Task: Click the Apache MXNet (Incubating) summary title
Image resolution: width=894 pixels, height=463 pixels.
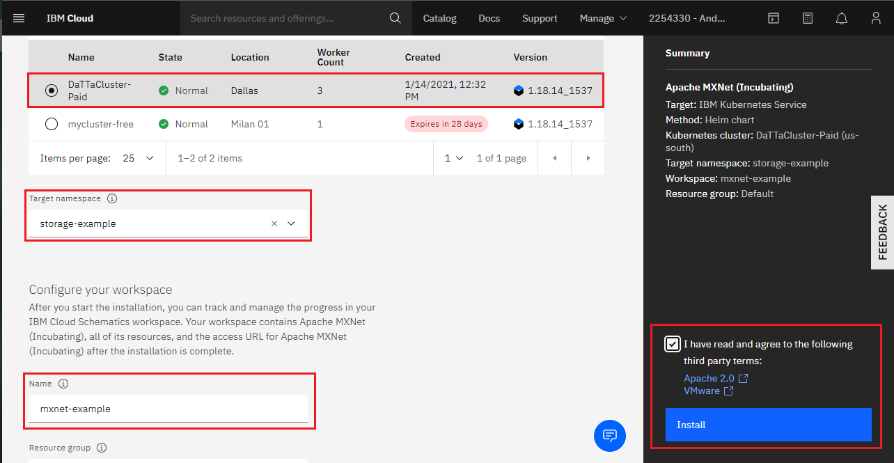Action: tap(730, 87)
